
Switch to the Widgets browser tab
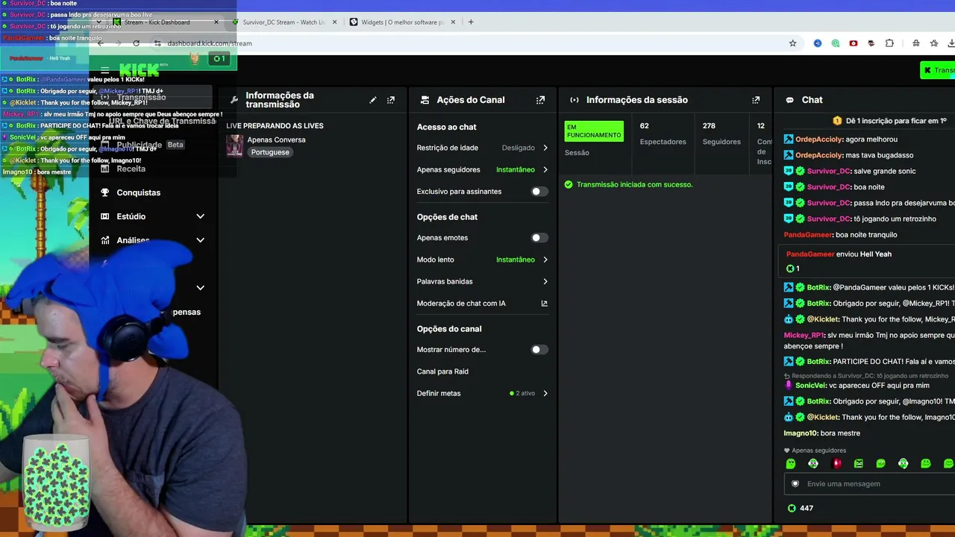[x=403, y=22]
